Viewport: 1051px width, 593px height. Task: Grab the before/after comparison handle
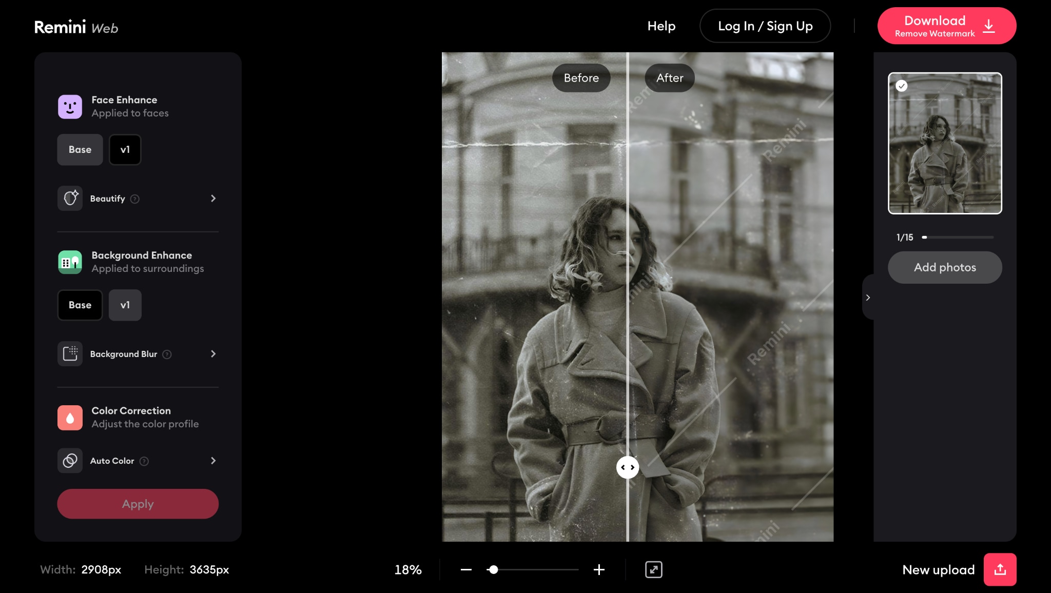[628, 467]
